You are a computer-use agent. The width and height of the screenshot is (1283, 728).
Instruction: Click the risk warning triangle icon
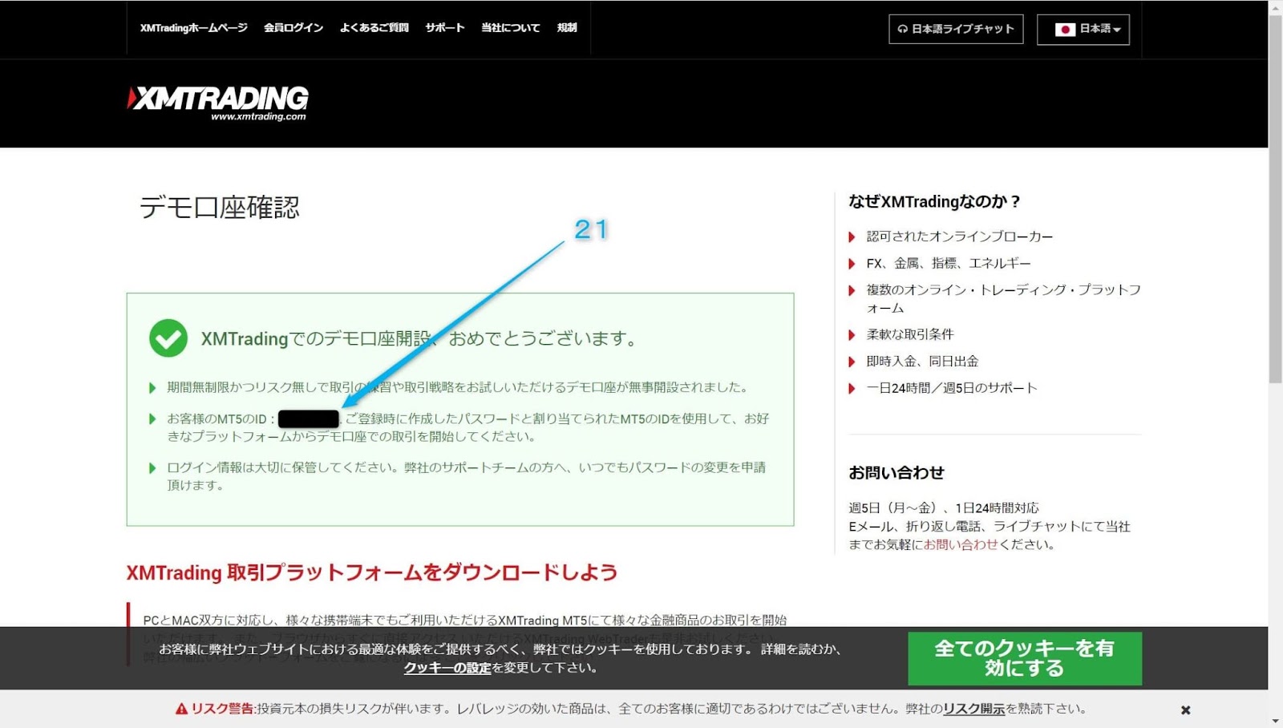(x=181, y=709)
